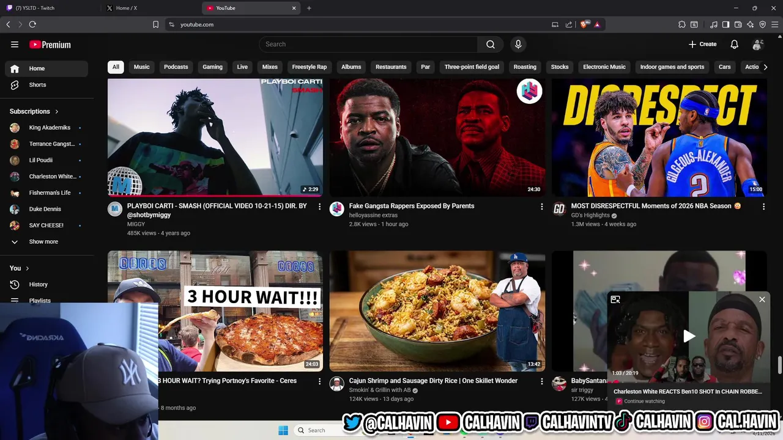Expand subscriptions with Show more

[46, 241]
